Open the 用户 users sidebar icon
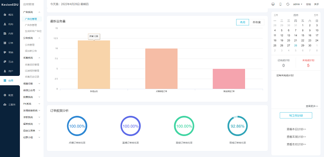Image resolution: width=324 pixels, height=157 pixels. click(5, 71)
